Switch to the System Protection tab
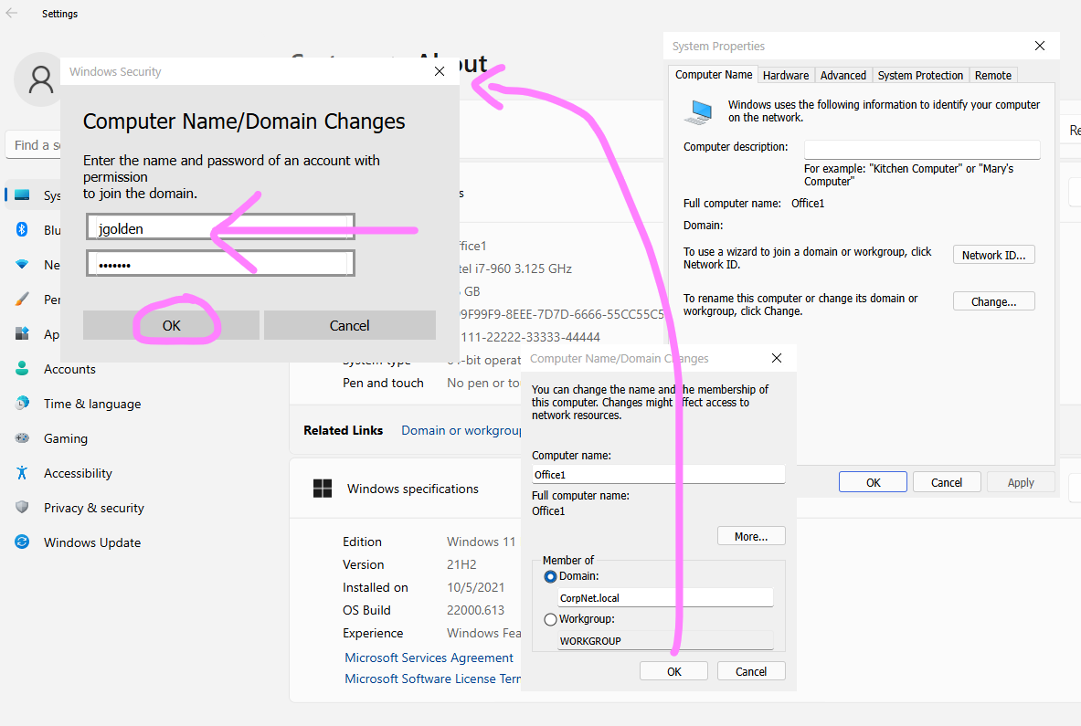Viewport: 1081px width, 726px height. click(920, 75)
